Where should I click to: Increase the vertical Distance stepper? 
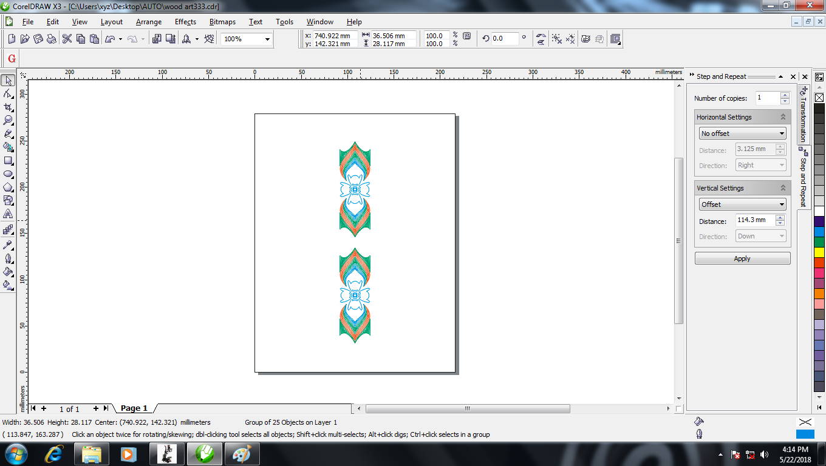[x=780, y=217]
